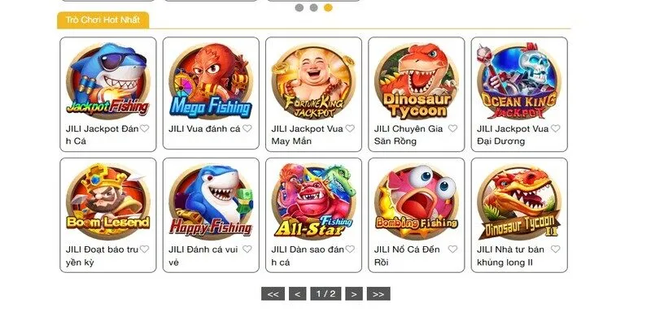Launch the Dinosaur Tycoon II game
Viewport: 651px width, 325px height.
pyautogui.click(x=519, y=201)
